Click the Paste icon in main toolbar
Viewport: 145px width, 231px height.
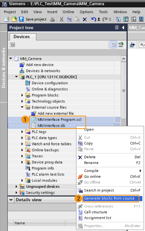(x=77, y=19)
